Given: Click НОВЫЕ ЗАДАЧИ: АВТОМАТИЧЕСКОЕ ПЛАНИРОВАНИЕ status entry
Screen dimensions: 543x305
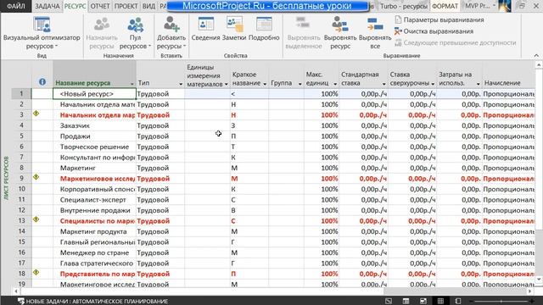Looking at the screenshot, I should [x=93, y=302].
